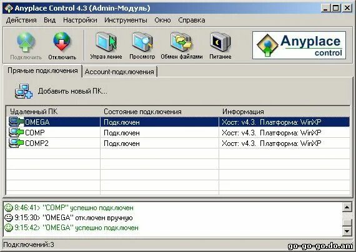Click Подключен status in OMEGA row
356x252 pixels.
pos(121,122)
